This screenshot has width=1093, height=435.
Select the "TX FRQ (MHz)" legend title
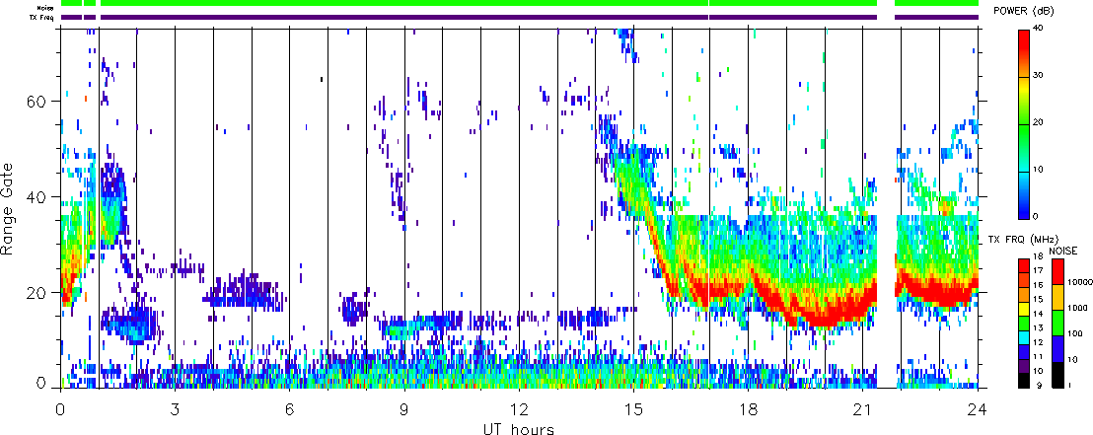click(1024, 240)
